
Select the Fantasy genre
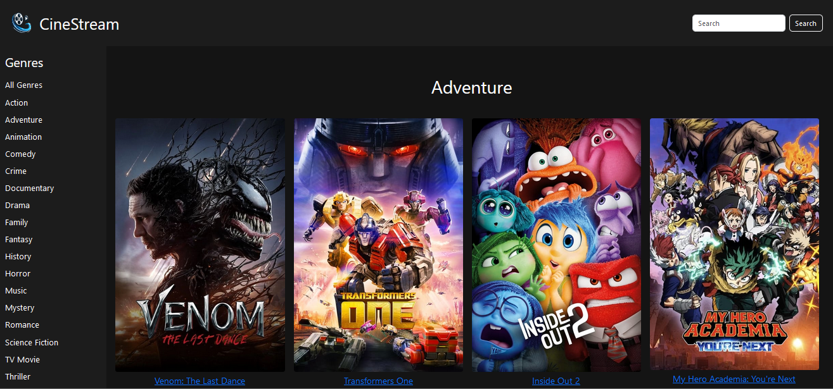[x=18, y=239]
